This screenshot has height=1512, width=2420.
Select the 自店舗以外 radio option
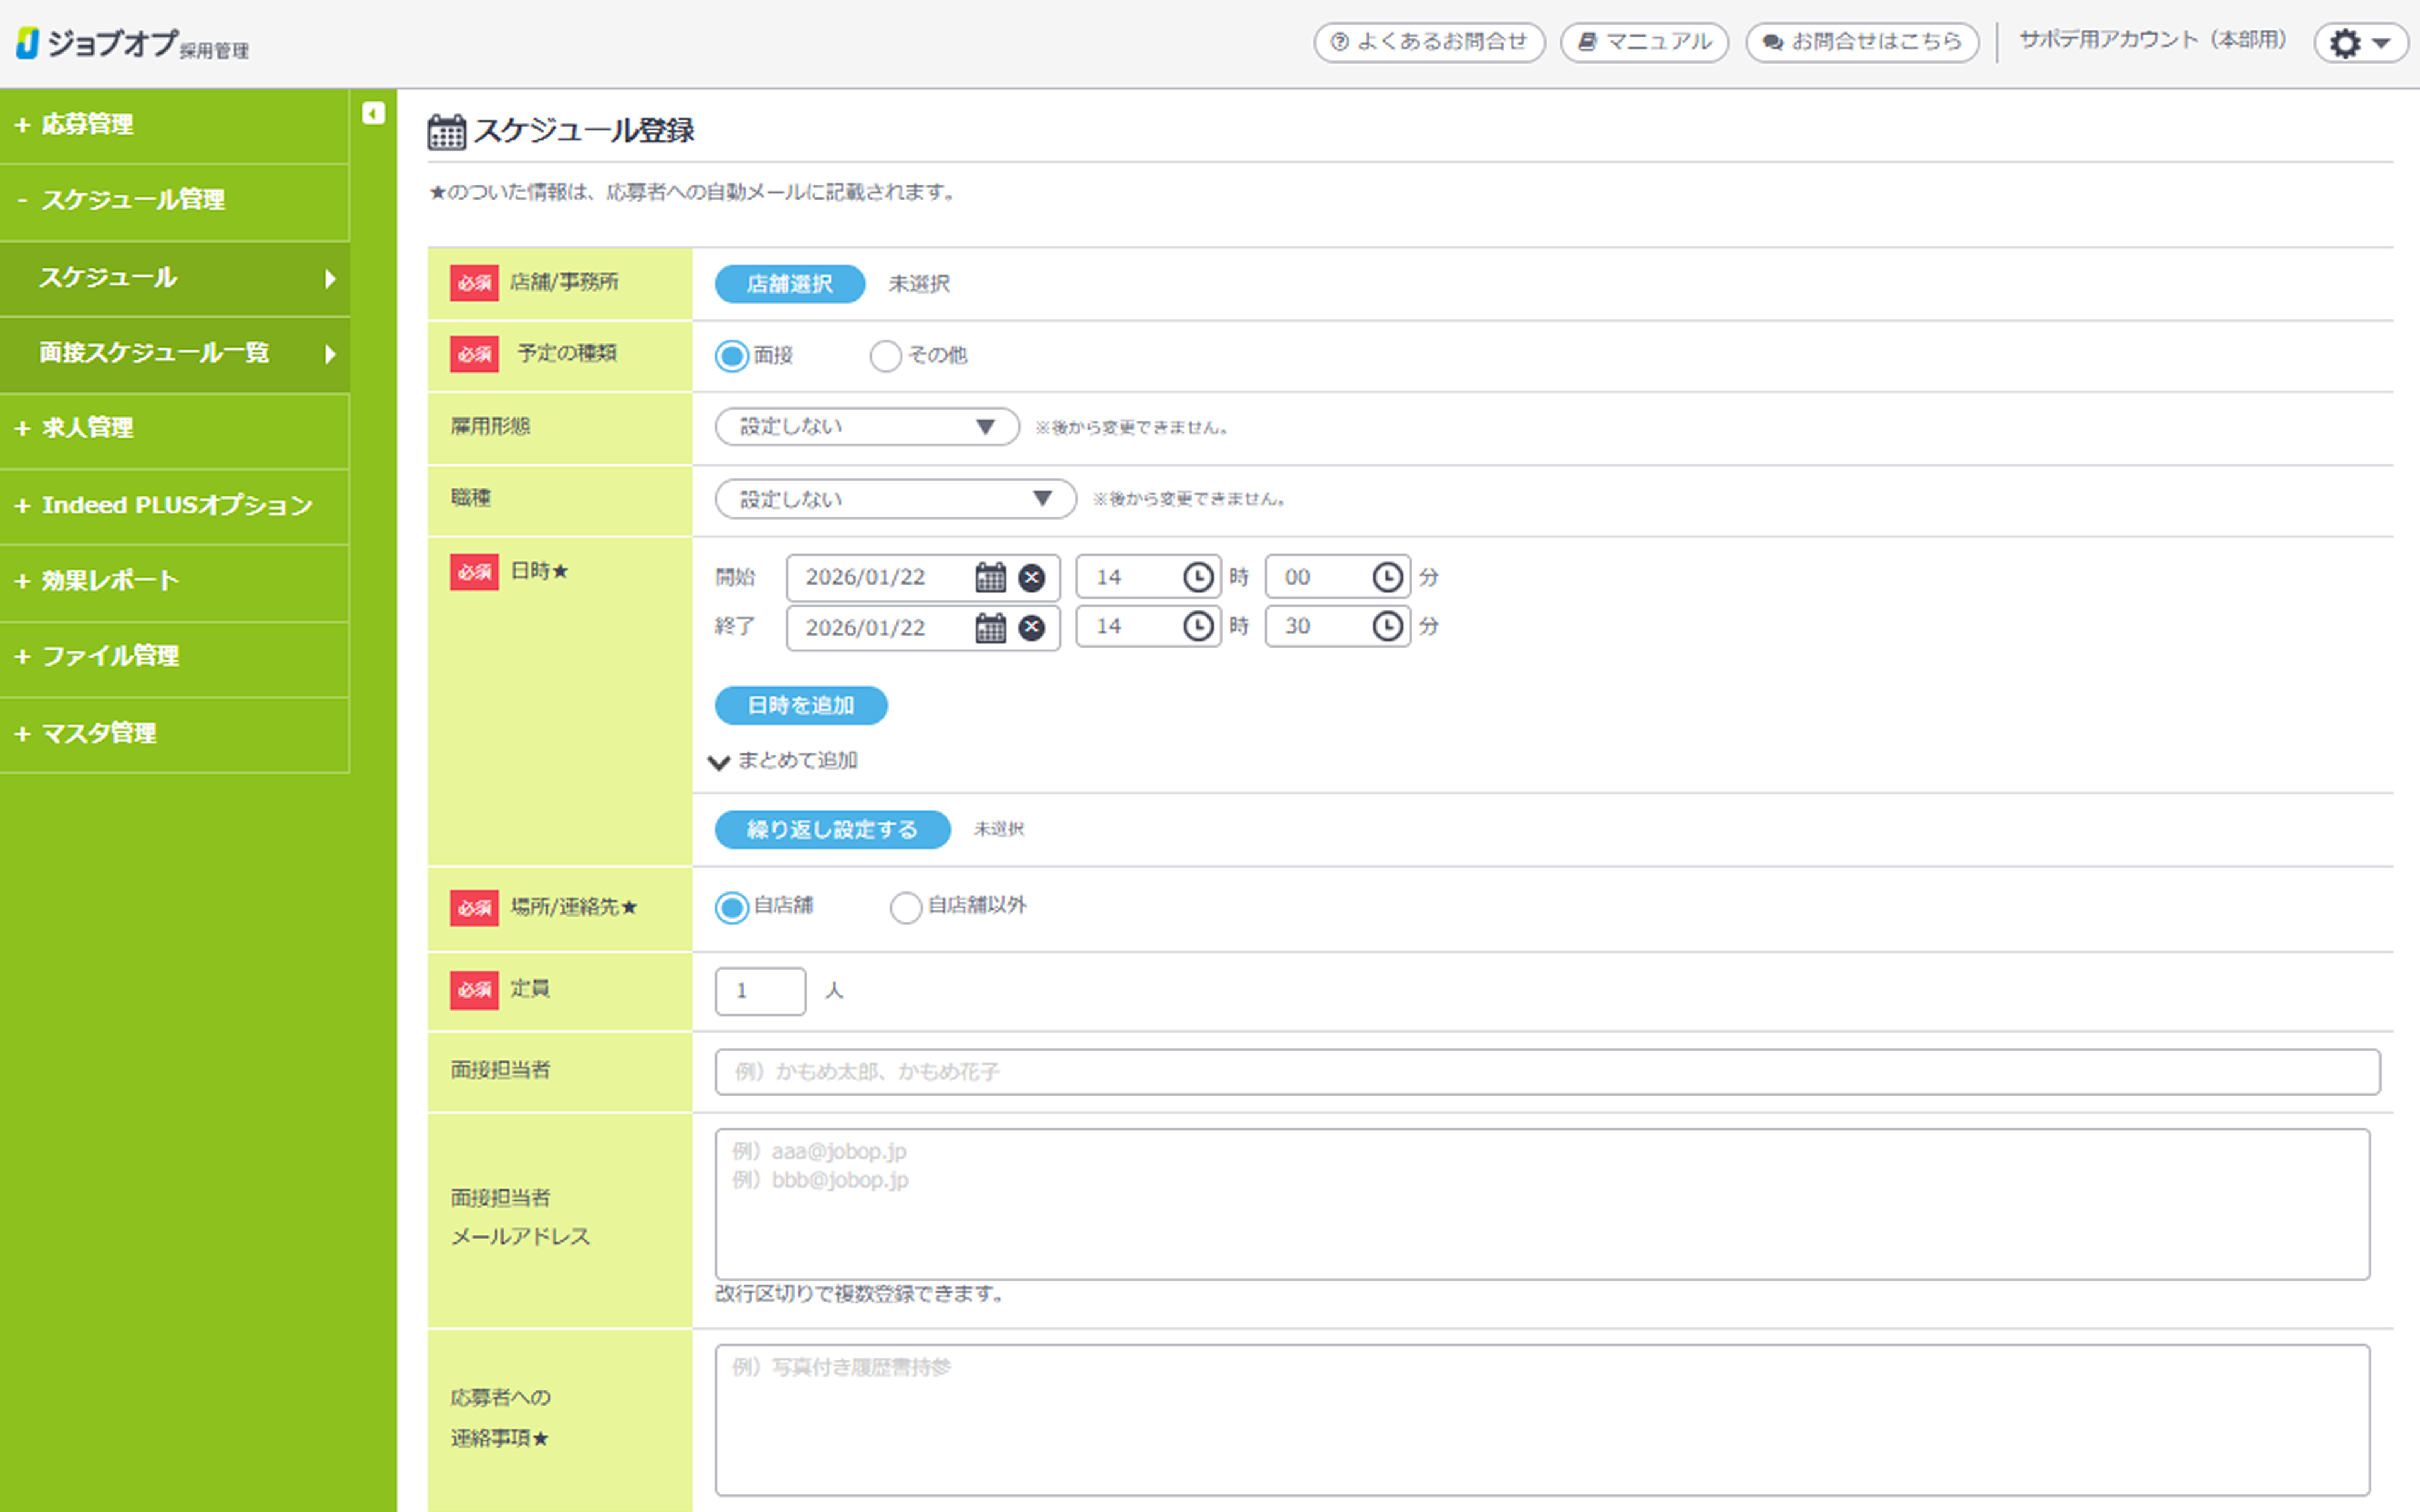[905, 907]
